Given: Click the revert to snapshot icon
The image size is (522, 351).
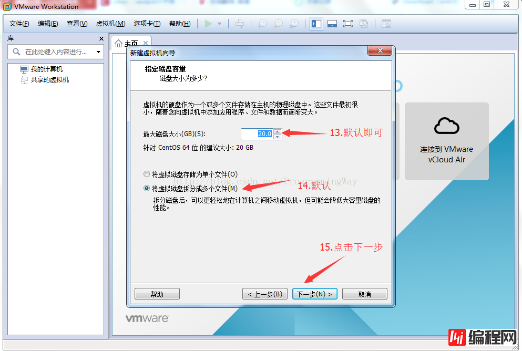Looking at the screenshot, I should coord(278,24).
